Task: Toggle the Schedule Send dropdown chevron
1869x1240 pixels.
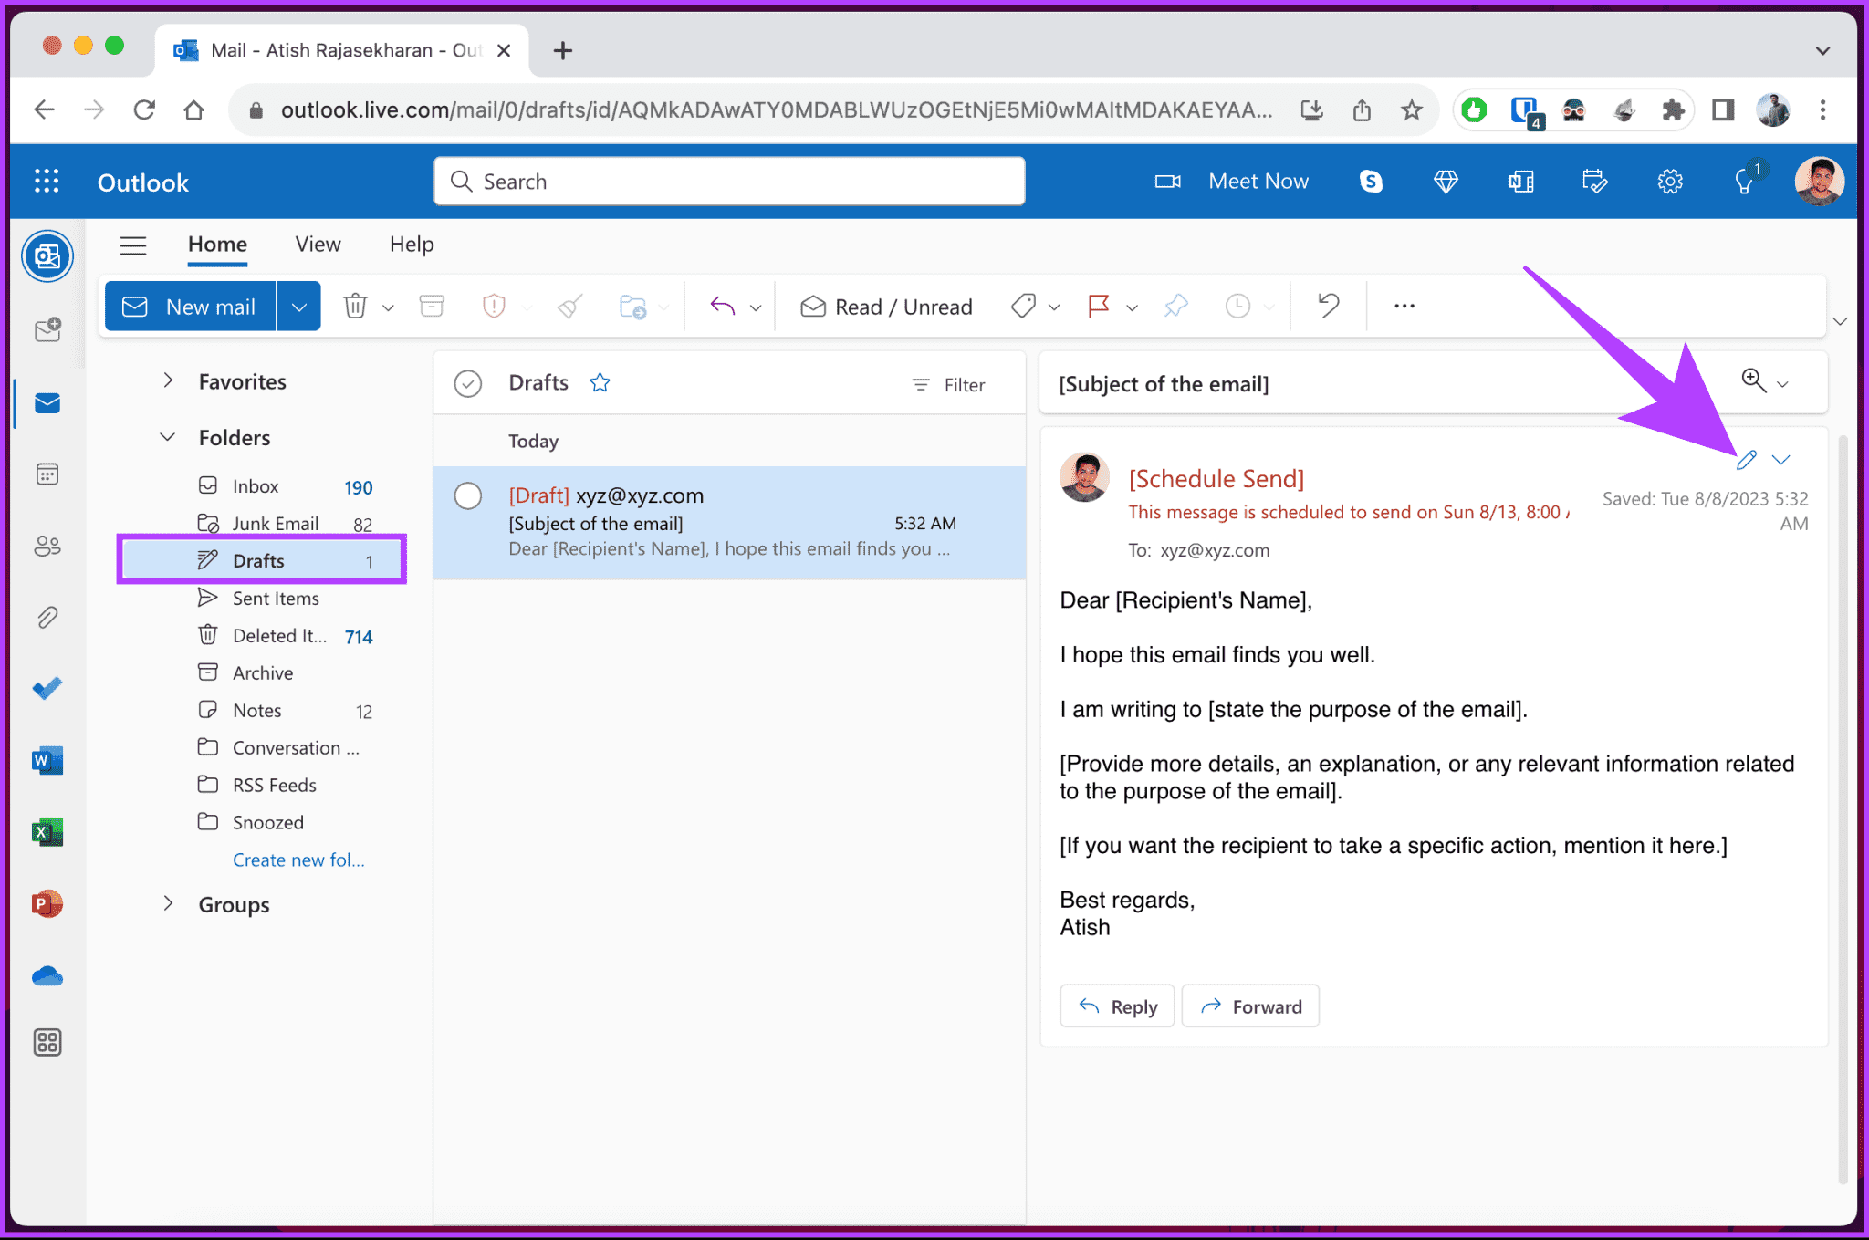Action: tap(1785, 461)
